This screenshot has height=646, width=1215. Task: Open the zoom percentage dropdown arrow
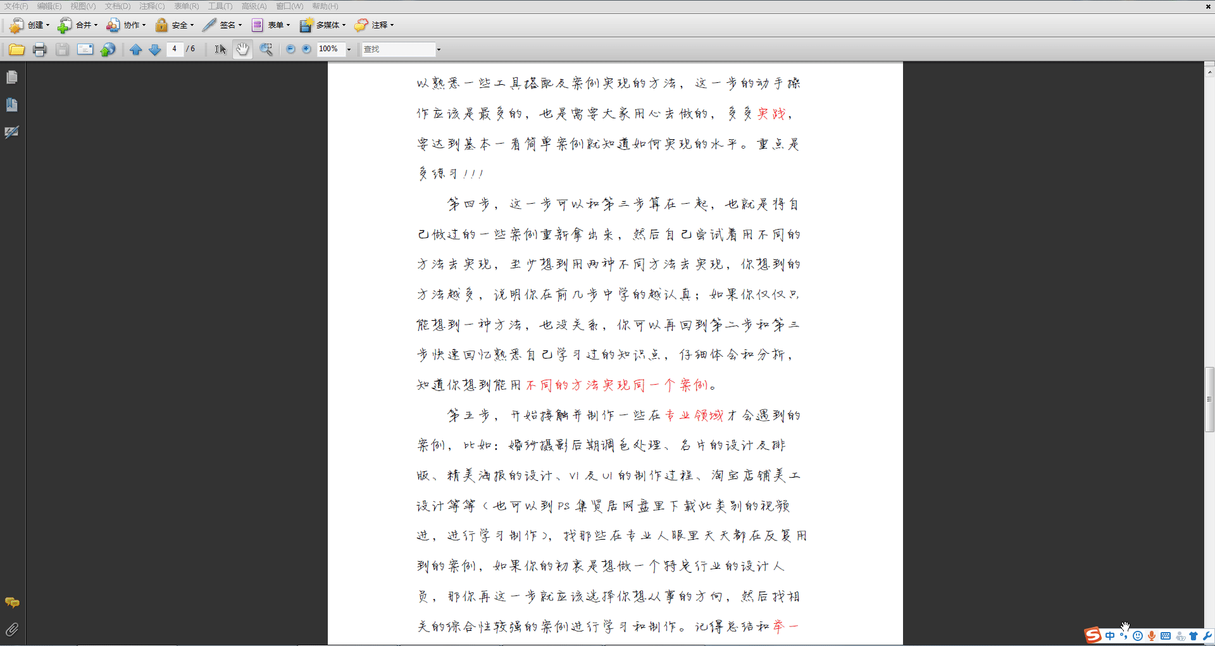(x=349, y=49)
